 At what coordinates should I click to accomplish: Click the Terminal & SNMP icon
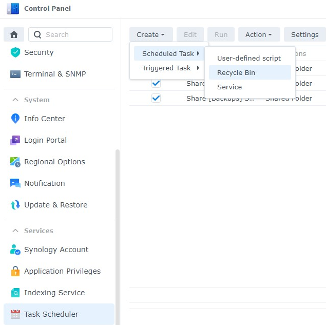[15, 74]
